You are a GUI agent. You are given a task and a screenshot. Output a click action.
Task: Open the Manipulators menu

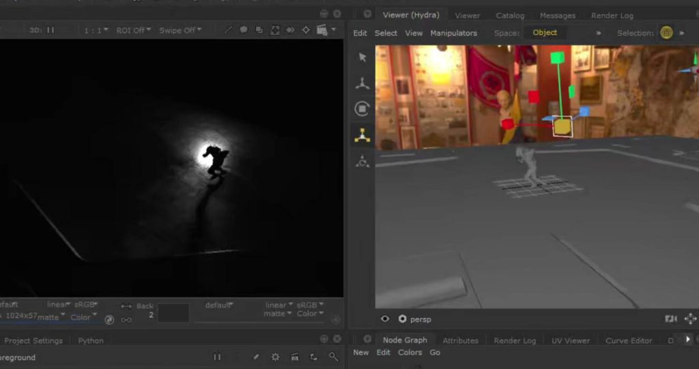point(453,33)
